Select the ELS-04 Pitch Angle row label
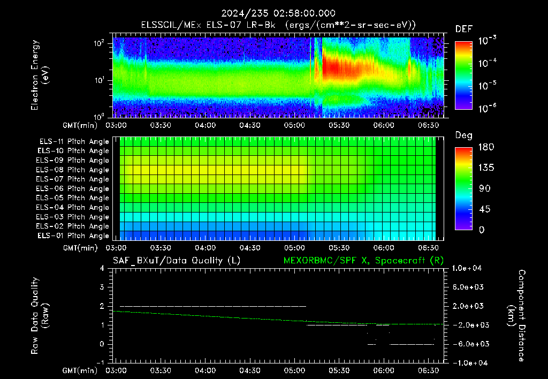This screenshot has height=379, width=548. point(72,208)
